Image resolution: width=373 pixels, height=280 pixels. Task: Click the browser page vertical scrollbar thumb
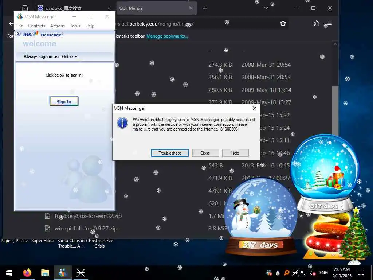point(335,111)
